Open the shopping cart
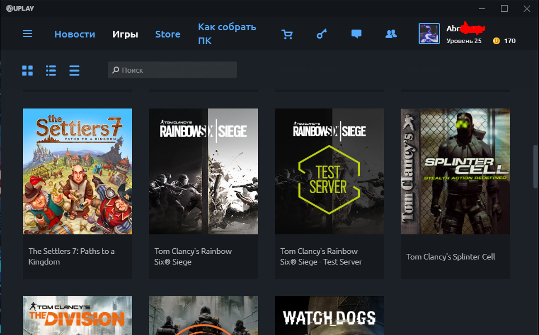539x335 pixels. tap(287, 34)
